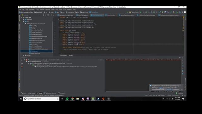Open Chrome from the taskbar

(x=72, y=99)
